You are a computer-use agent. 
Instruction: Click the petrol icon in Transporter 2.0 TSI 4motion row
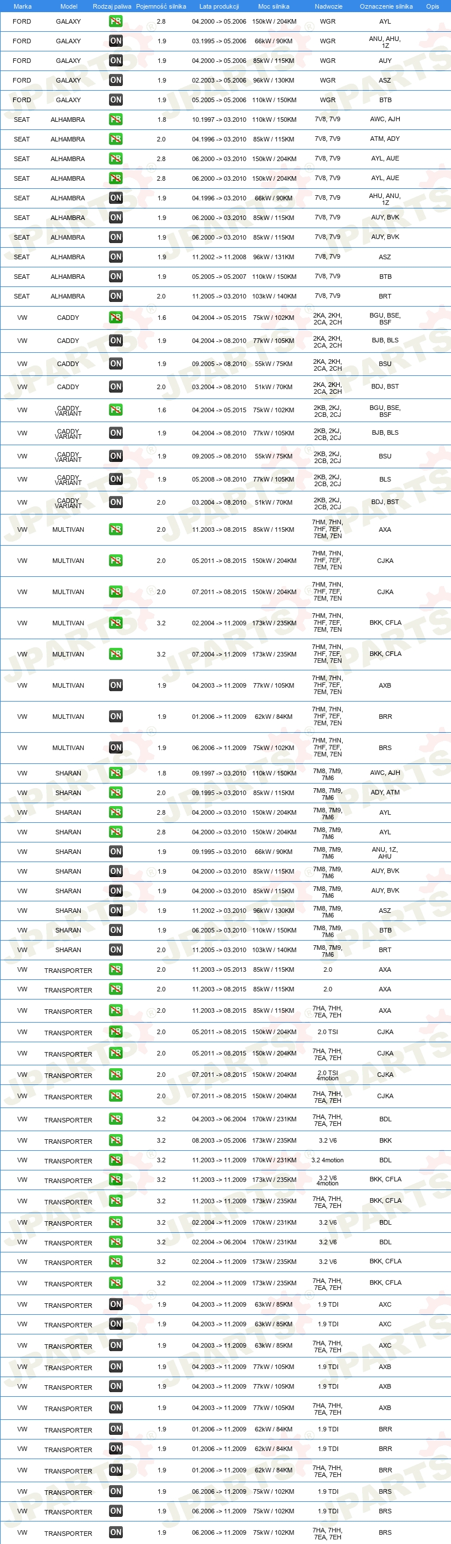coord(115,1075)
